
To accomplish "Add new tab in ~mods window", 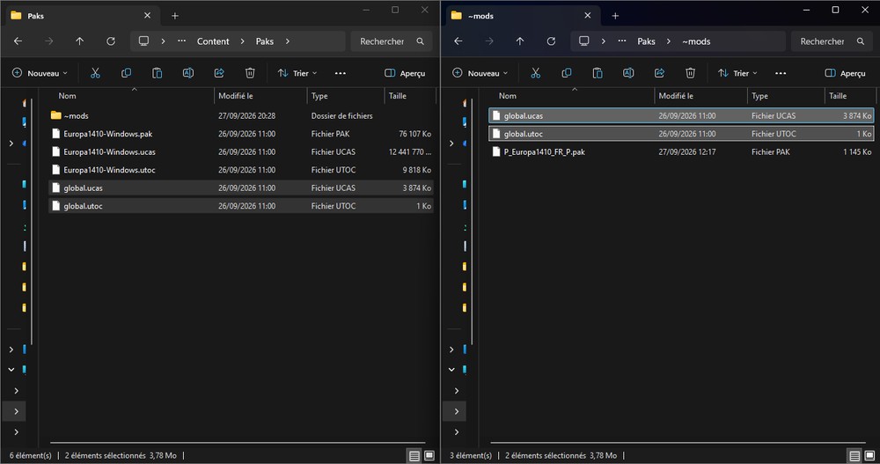I will [x=615, y=16].
